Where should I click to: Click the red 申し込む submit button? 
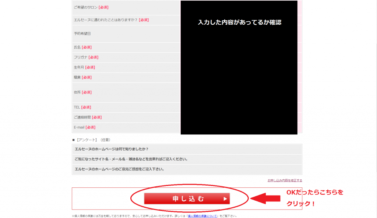pyautogui.click(x=187, y=198)
